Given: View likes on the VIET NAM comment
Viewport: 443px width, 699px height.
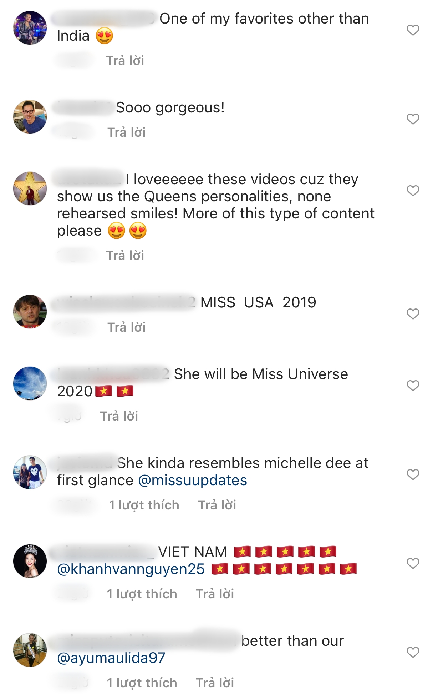Looking at the screenshot, I should 142,594.
